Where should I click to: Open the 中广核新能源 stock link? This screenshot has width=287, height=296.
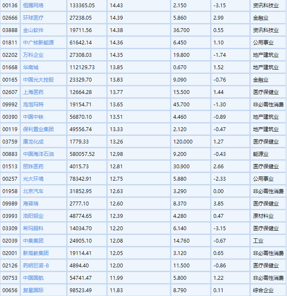click(x=38, y=43)
